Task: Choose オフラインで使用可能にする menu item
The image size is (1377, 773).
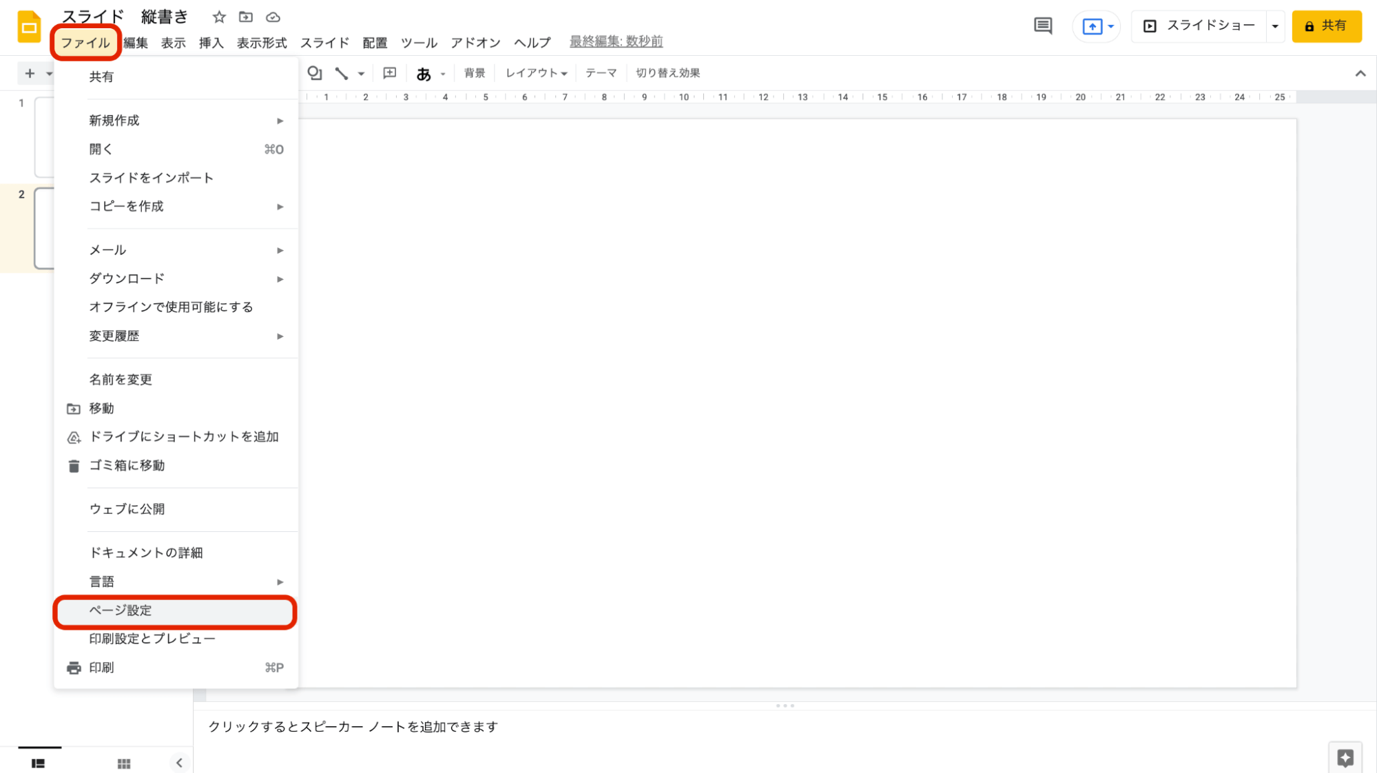Action: click(x=176, y=307)
